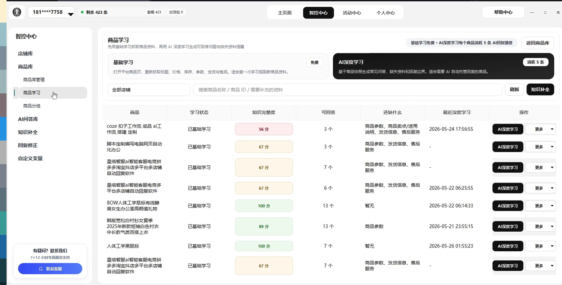This screenshot has height=285, width=562.
Task: Click the 联系客服 button
Action: click(50, 269)
